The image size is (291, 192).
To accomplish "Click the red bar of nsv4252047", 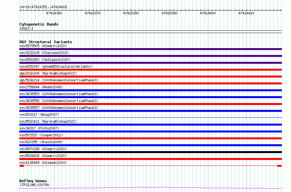I will (x=150, y=70).
